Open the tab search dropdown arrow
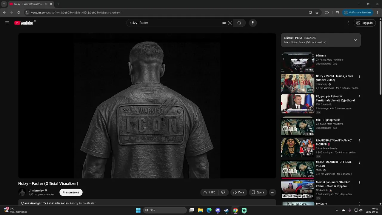Viewport: 382px width, 215px height. pos(4,4)
